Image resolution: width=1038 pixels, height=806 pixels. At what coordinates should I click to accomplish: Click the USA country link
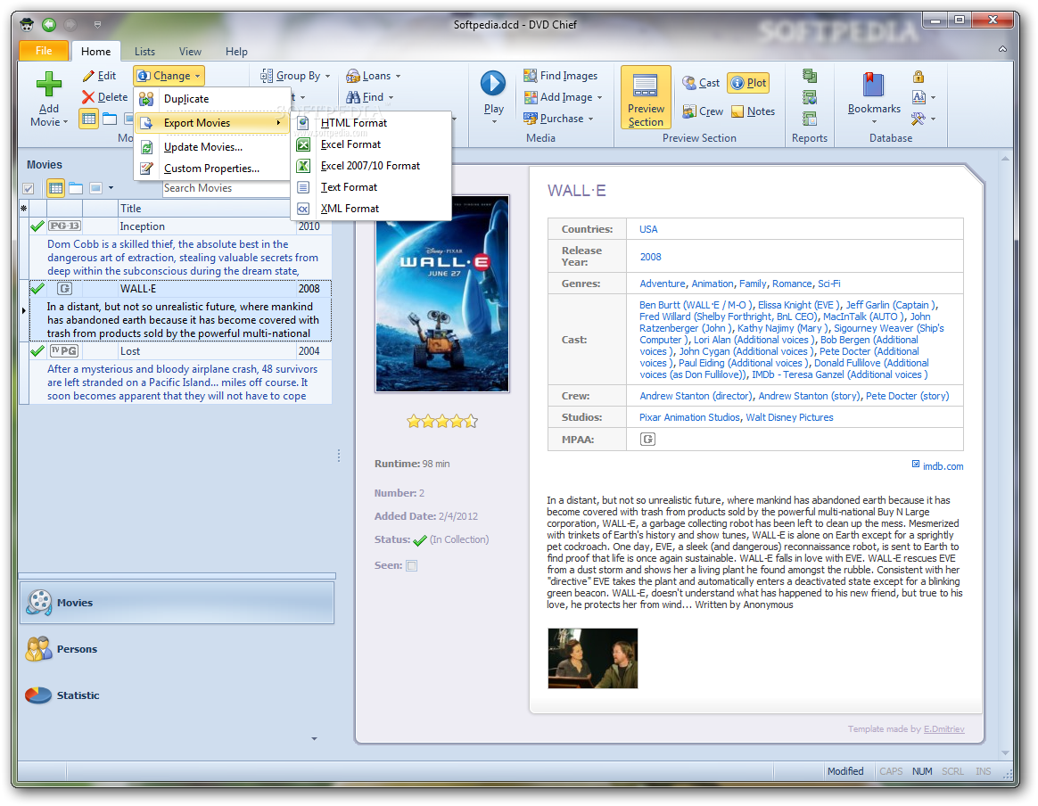click(x=648, y=229)
